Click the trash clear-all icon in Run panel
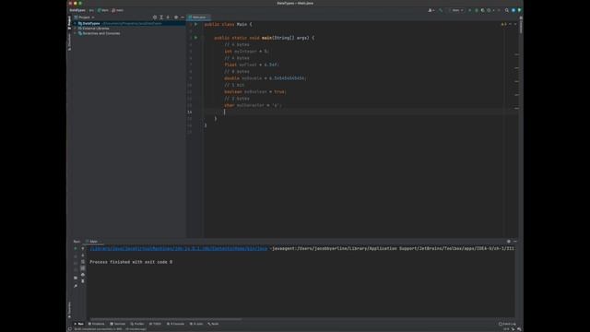Screen dimensions: 590x332 pyautogui.click(x=83, y=281)
